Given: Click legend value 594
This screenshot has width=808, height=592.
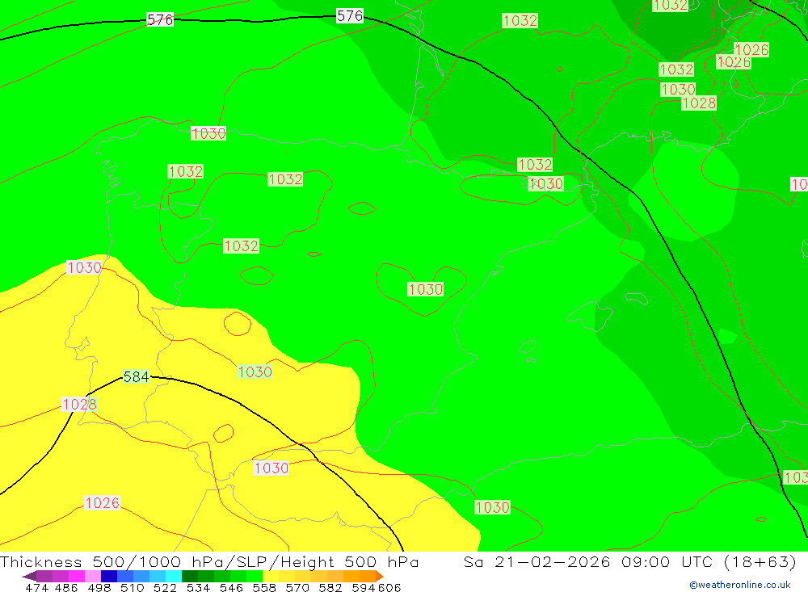Looking at the screenshot, I should (364, 587).
